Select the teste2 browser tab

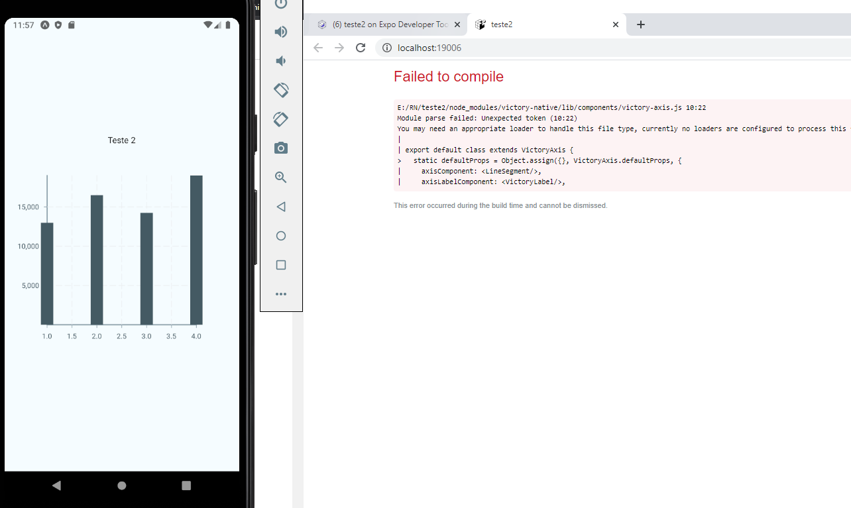click(547, 25)
